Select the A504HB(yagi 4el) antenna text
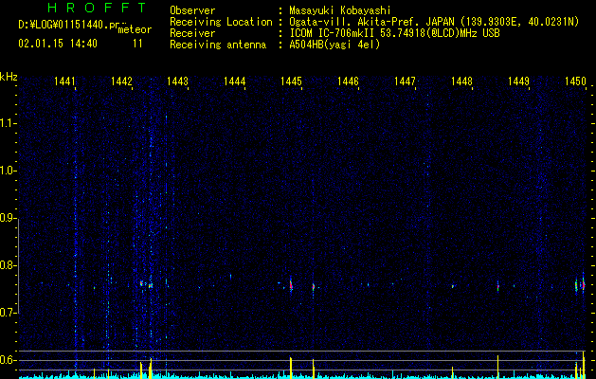This screenshot has width=596, height=379. (x=334, y=45)
